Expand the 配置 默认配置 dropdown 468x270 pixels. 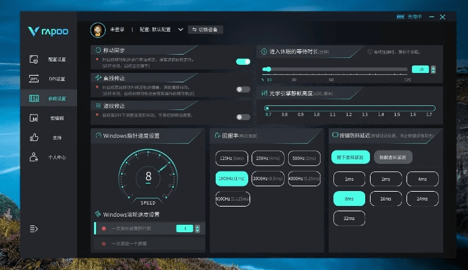coord(181,30)
